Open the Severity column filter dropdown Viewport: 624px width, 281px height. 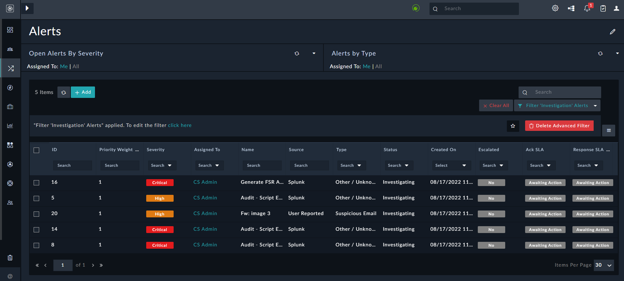point(162,165)
